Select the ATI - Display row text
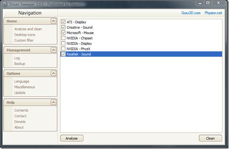The image size is (229, 149). coord(76,22)
